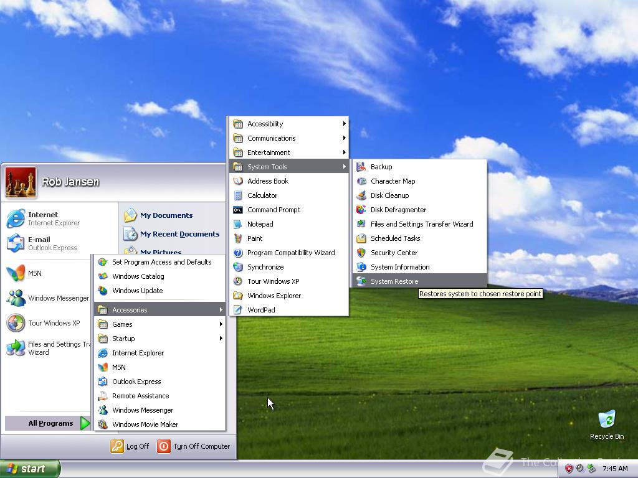638x478 pixels.
Task: Click the Command Prompt icon
Action: (x=238, y=210)
